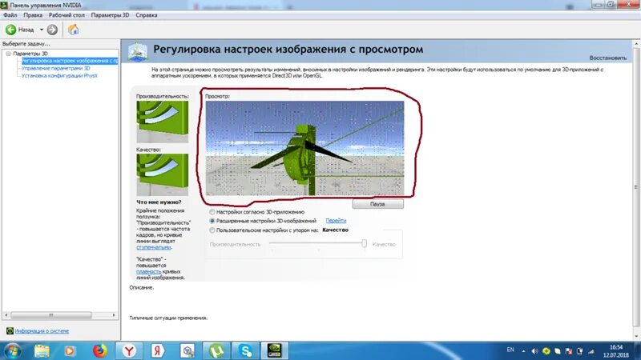Select Управление параметрами 3D tree item

55,68
